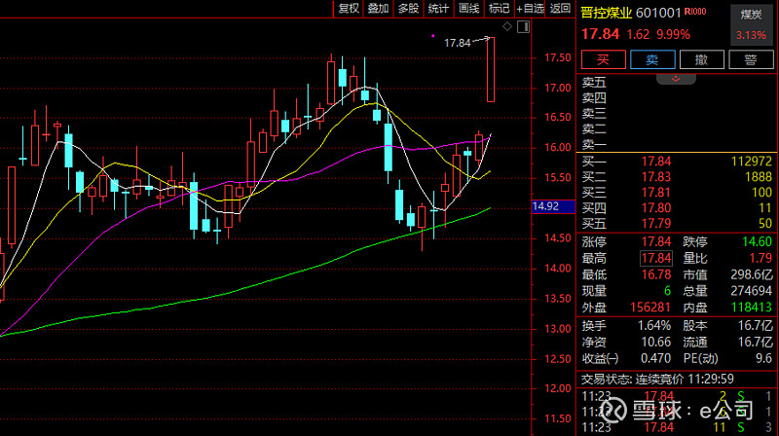Add stock via +自选 watchlist button

click(530, 9)
